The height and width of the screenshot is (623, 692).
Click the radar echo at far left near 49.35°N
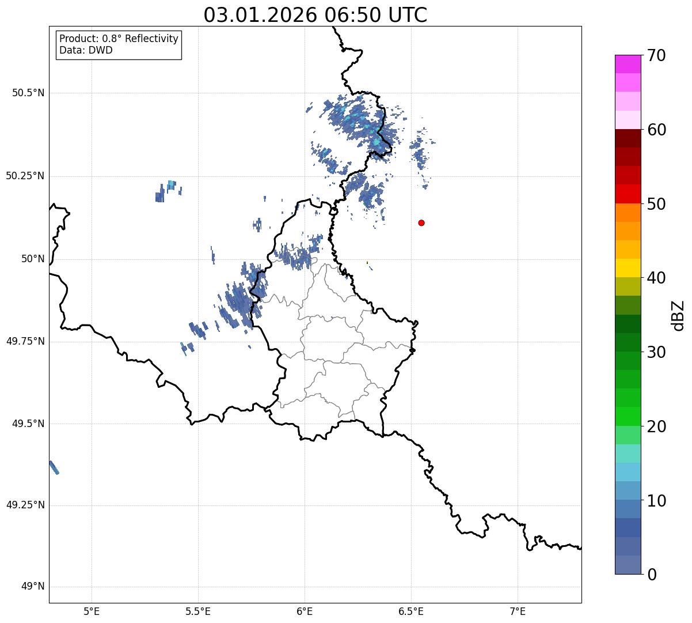pyautogui.click(x=54, y=467)
